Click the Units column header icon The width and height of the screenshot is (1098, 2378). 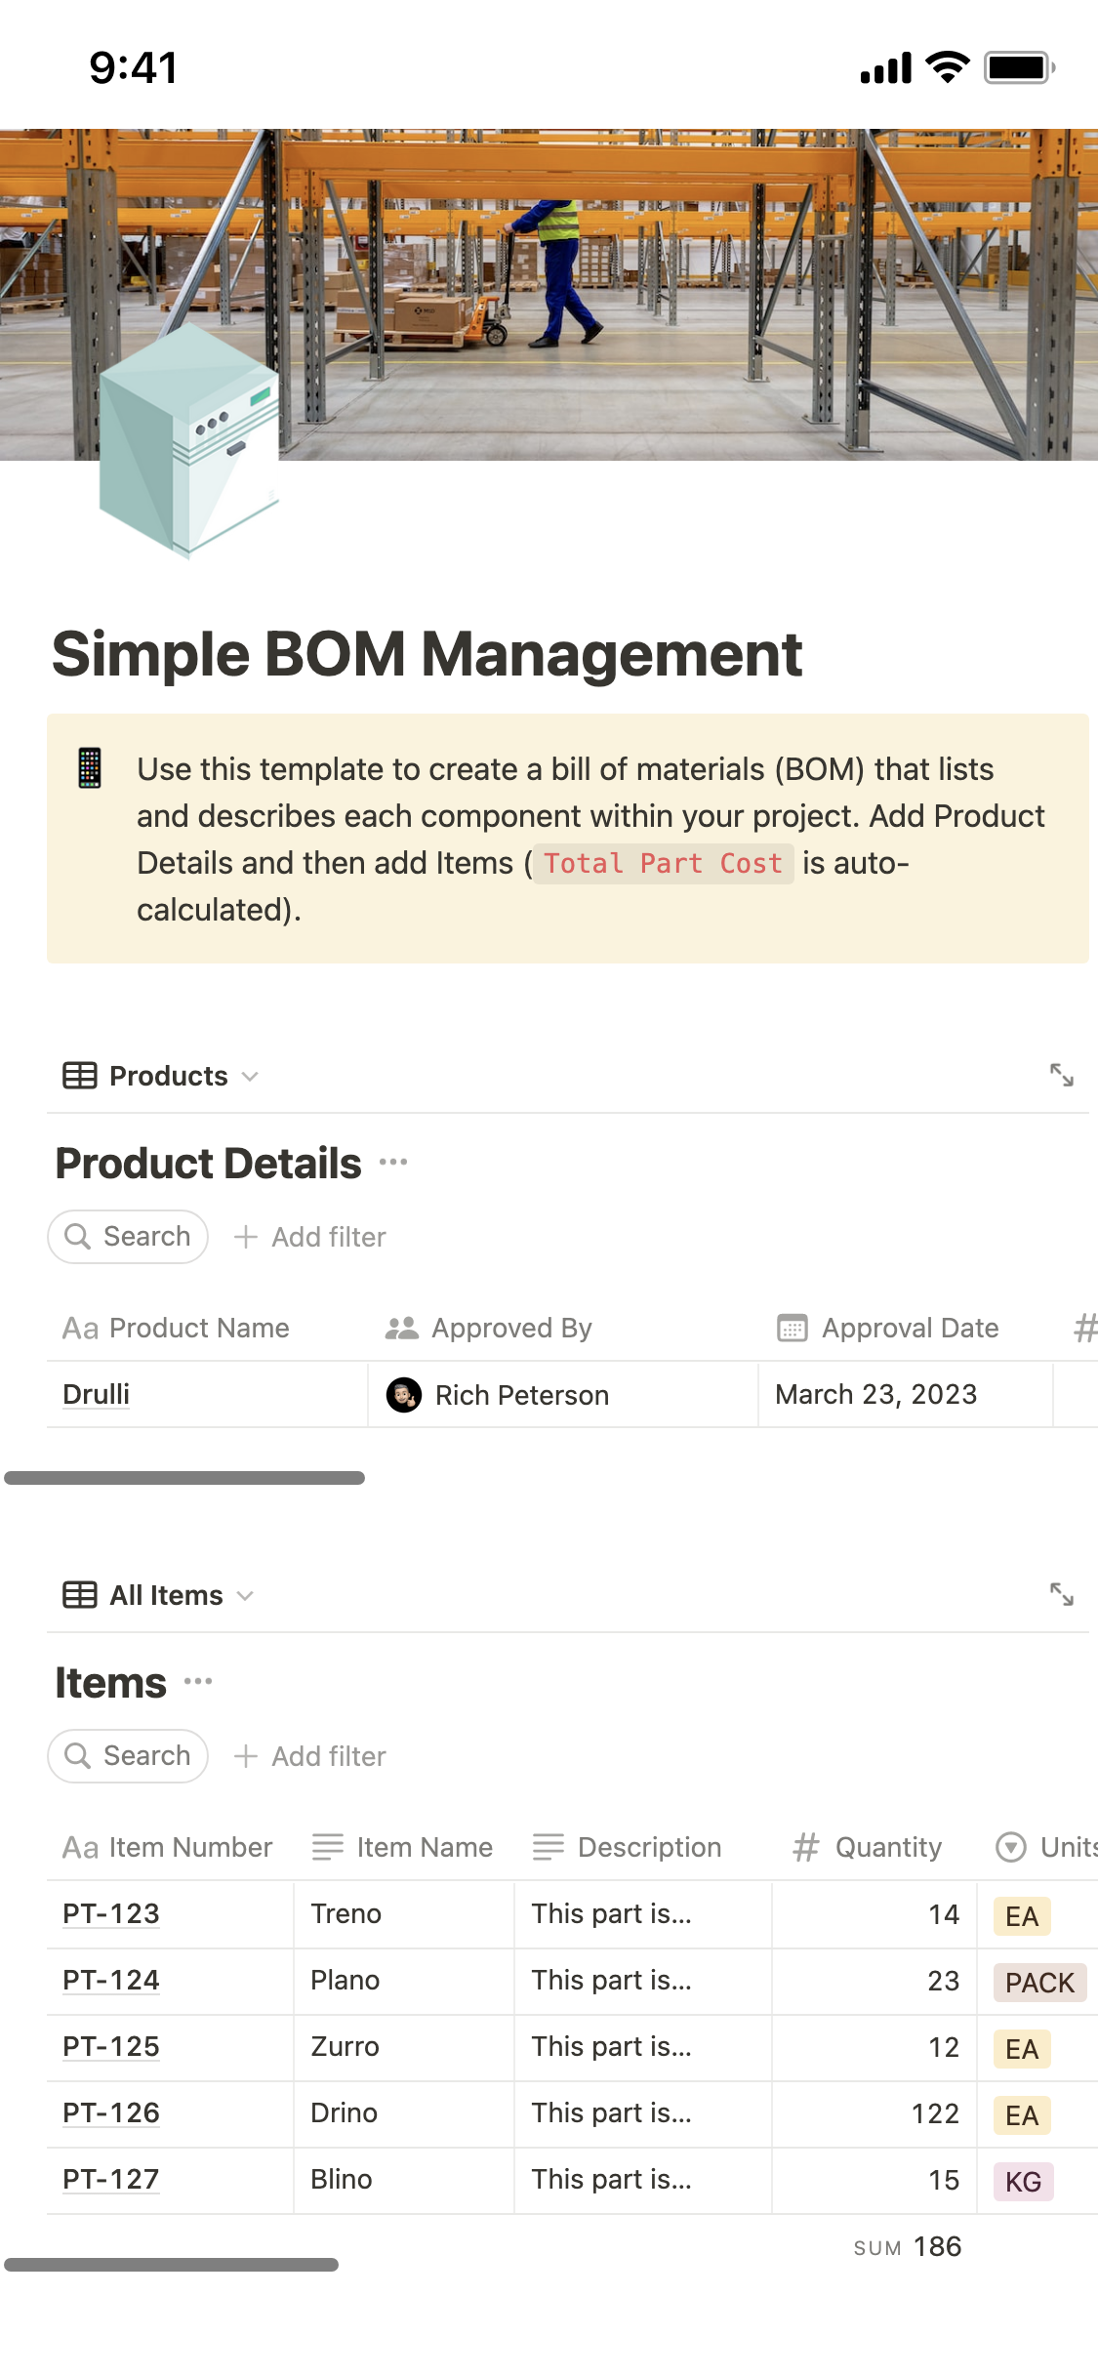(x=1010, y=1847)
